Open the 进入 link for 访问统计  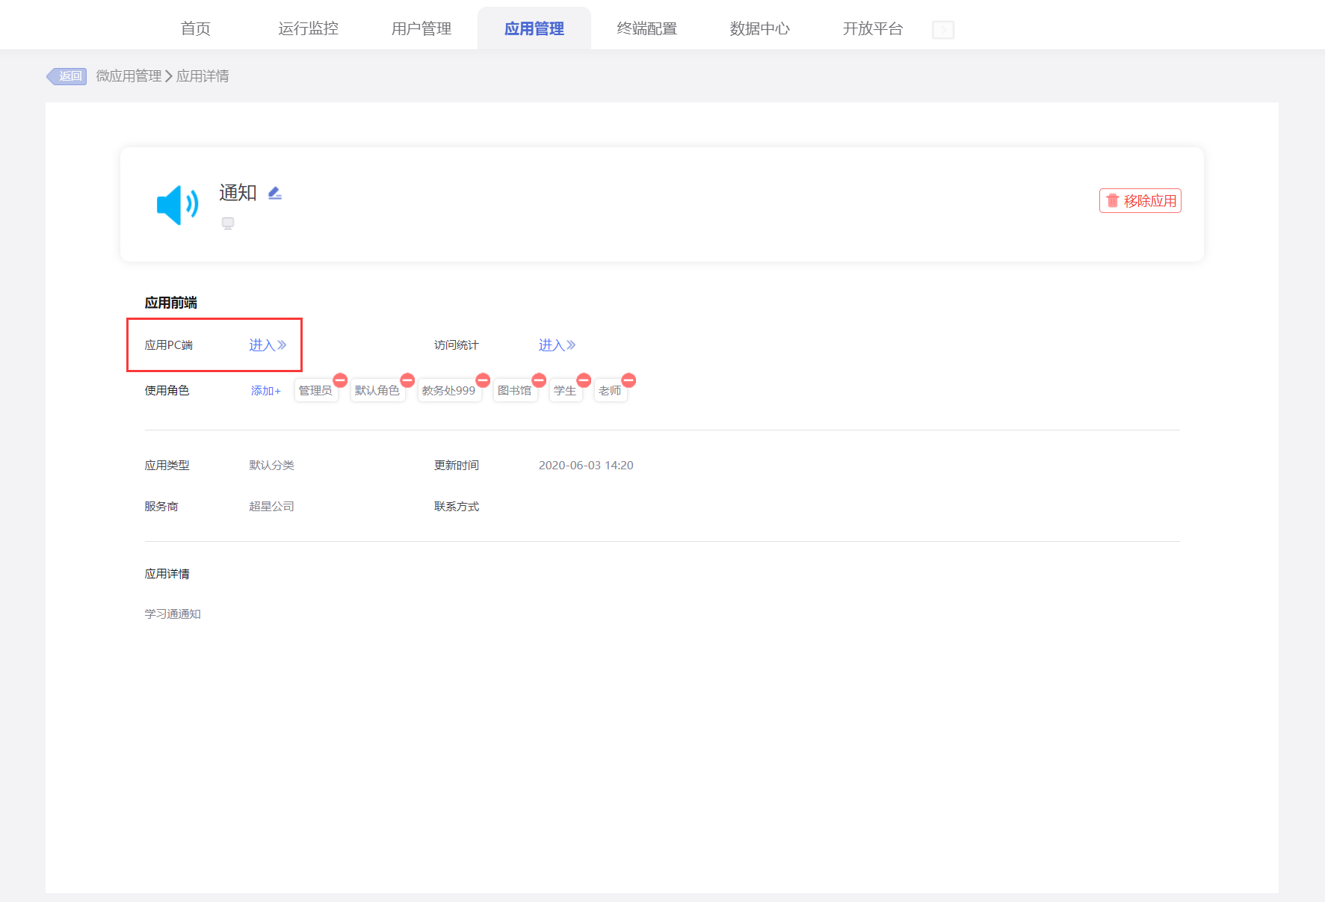[x=558, y=345]
